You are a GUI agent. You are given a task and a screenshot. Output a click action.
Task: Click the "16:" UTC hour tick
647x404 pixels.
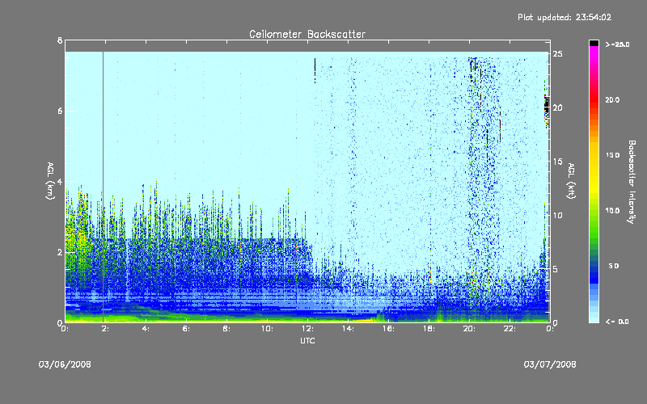tap(388, 329)
